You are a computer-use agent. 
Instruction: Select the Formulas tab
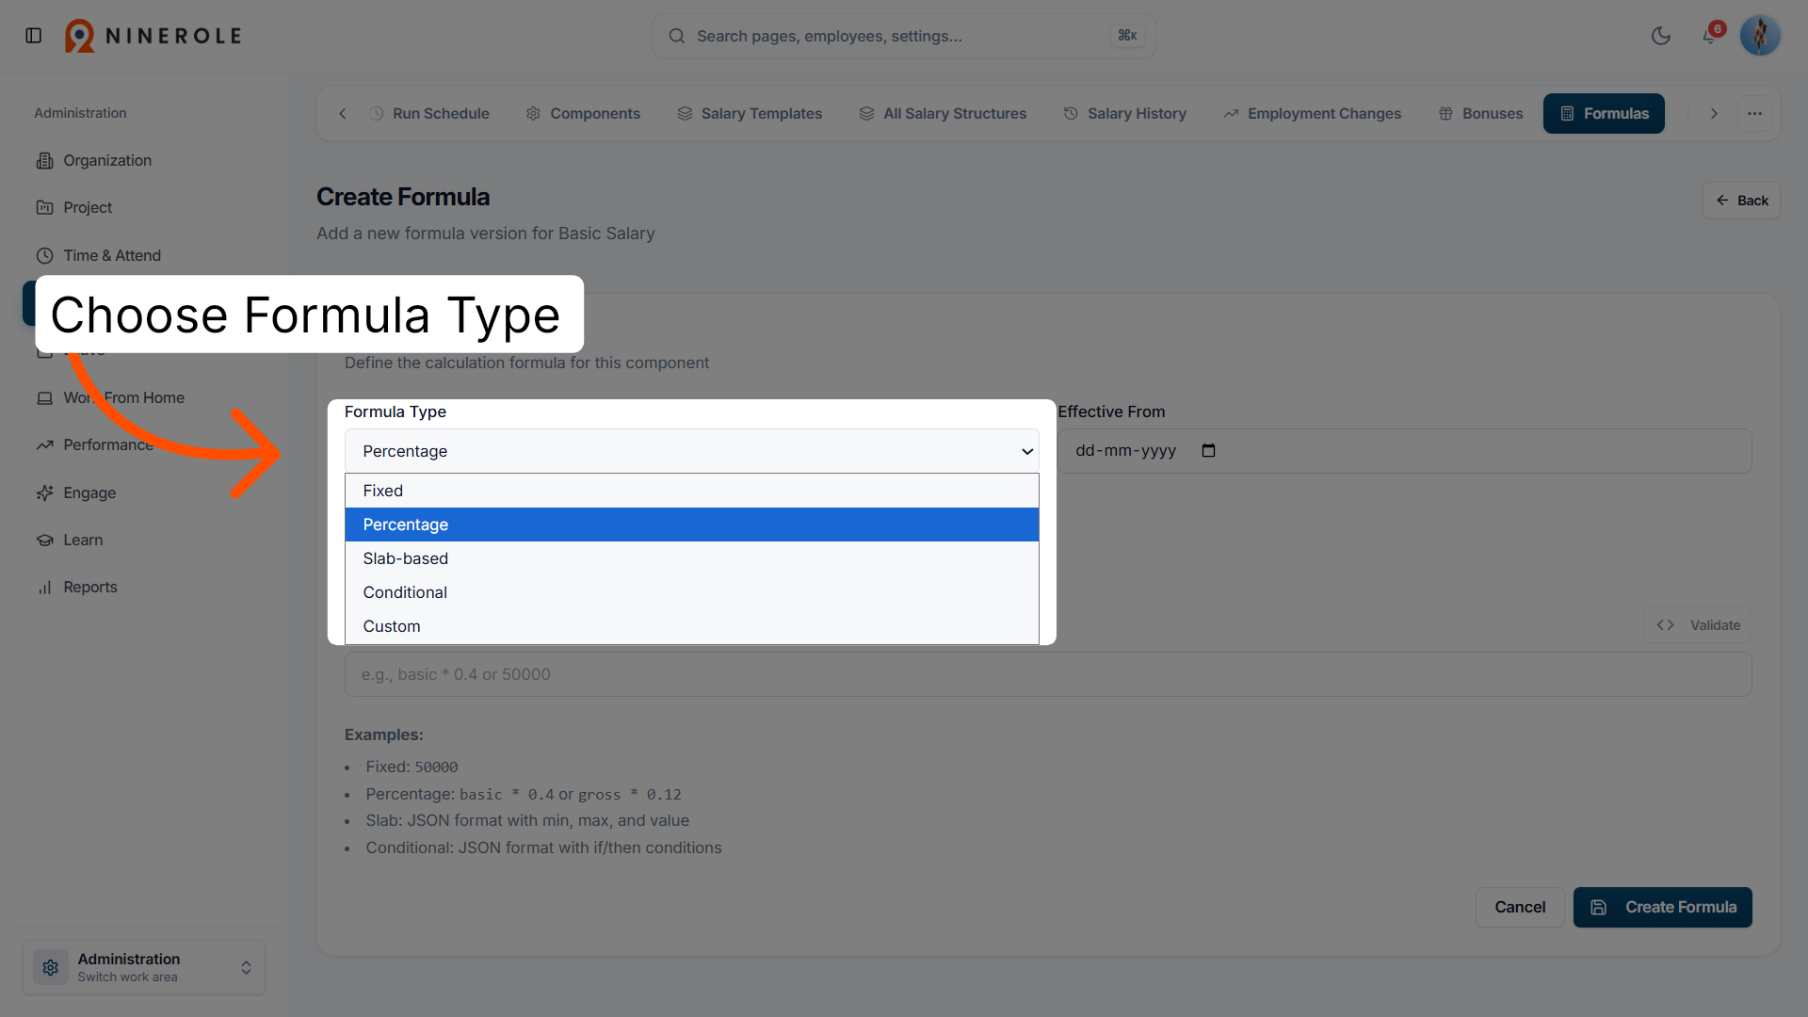point(1604,113)
